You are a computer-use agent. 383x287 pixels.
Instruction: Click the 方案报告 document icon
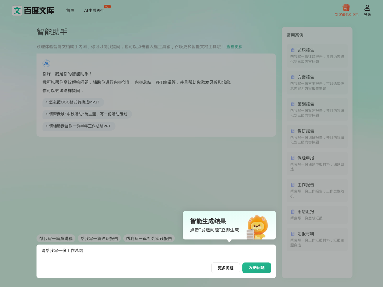(293, 77)
